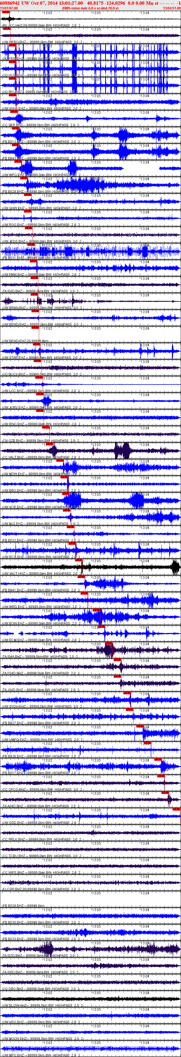Click the event ID header text starting with 60886942

pos(90,3)
